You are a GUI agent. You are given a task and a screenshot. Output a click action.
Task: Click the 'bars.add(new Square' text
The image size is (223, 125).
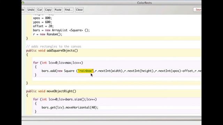tap(58, 71)
